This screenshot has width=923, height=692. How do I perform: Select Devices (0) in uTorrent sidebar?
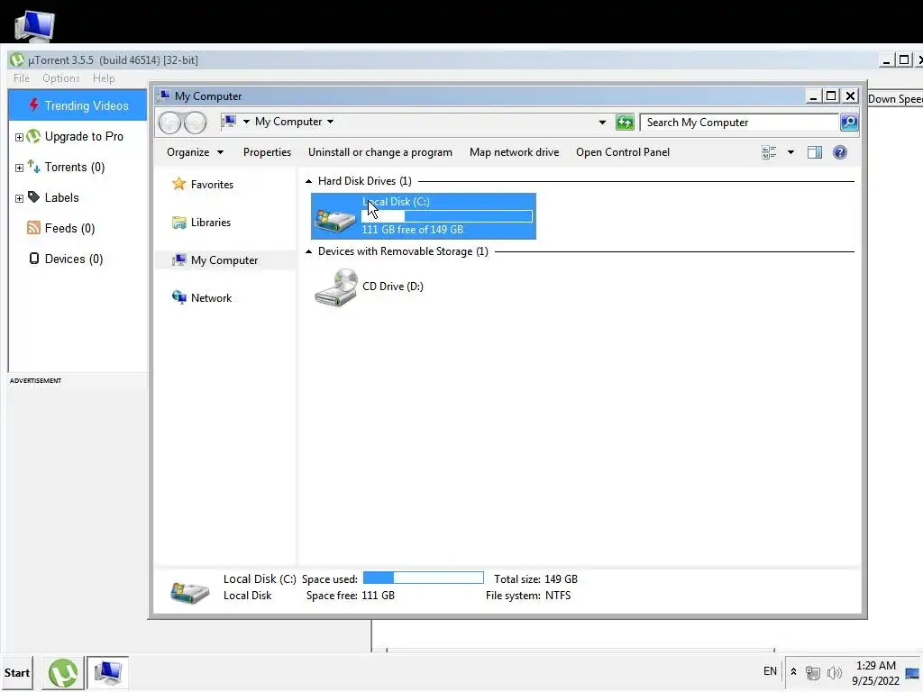click(74, 259)
